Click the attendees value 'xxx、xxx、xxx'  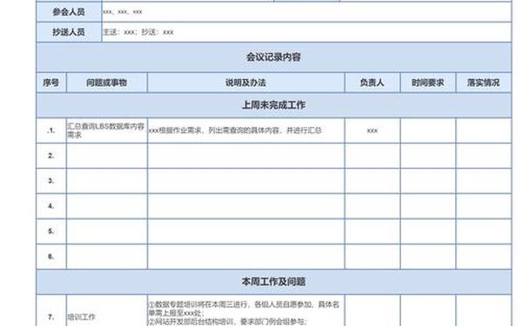click(123, 12)
